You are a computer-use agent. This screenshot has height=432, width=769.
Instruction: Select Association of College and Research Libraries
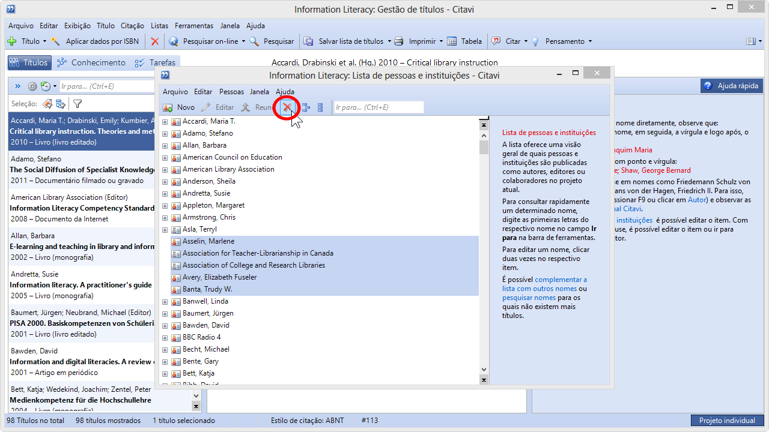point(324,265)
